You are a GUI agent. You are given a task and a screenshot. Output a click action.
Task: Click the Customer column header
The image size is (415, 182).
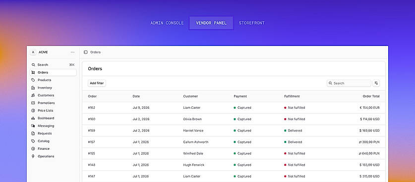(x=190, y=96)
